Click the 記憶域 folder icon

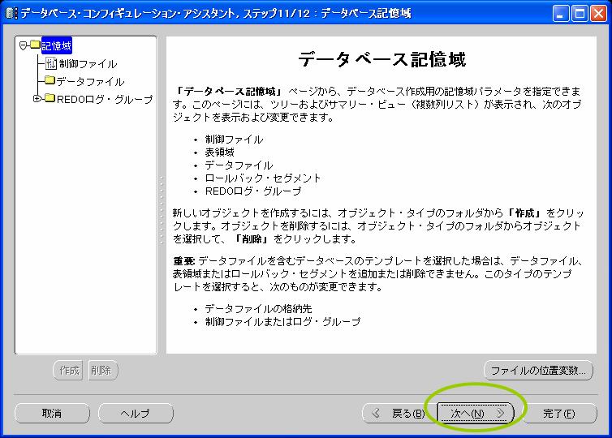coord(35,45)
